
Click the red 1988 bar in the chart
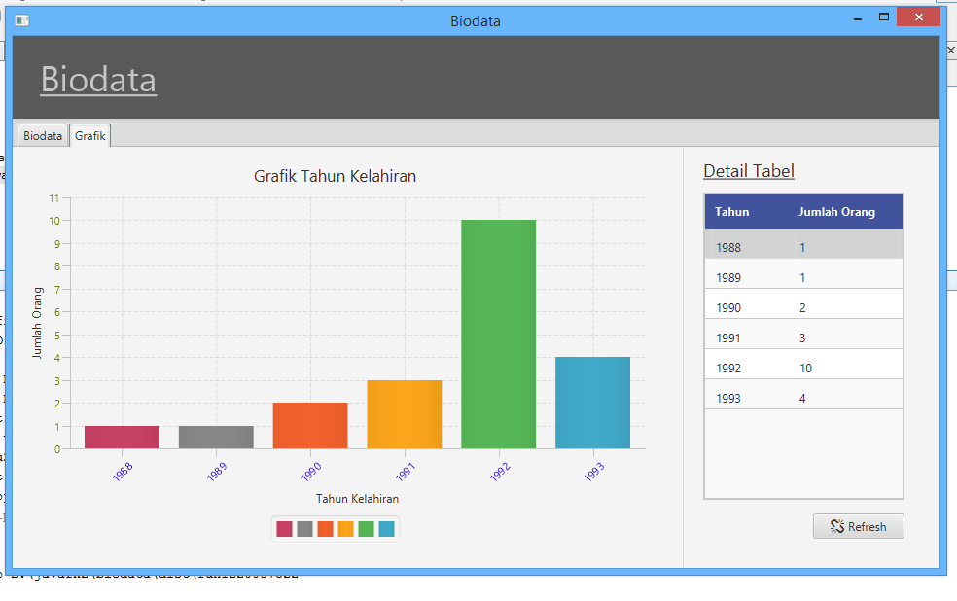click(x=123, y=437)
